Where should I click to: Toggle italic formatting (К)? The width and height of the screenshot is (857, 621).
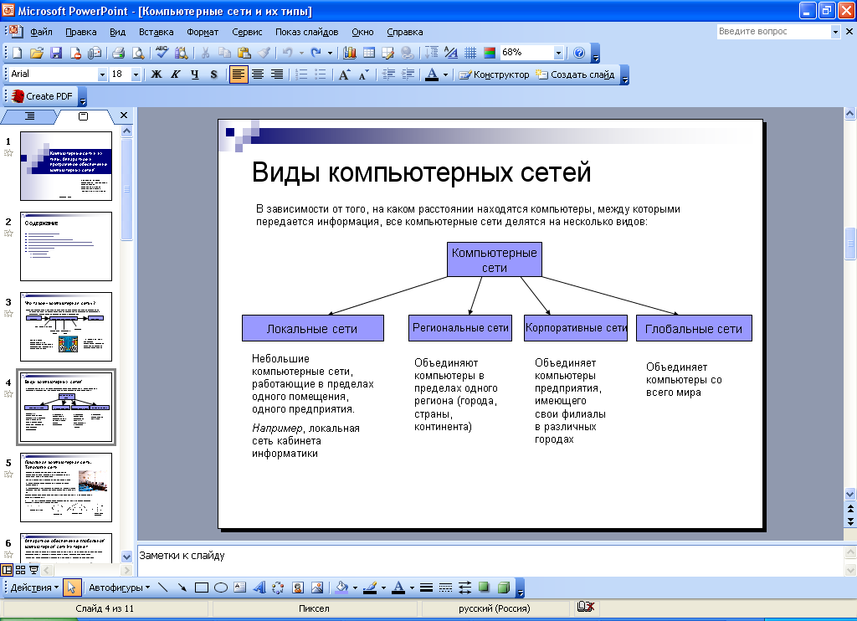pyautogui.click(x=175, y=74)
